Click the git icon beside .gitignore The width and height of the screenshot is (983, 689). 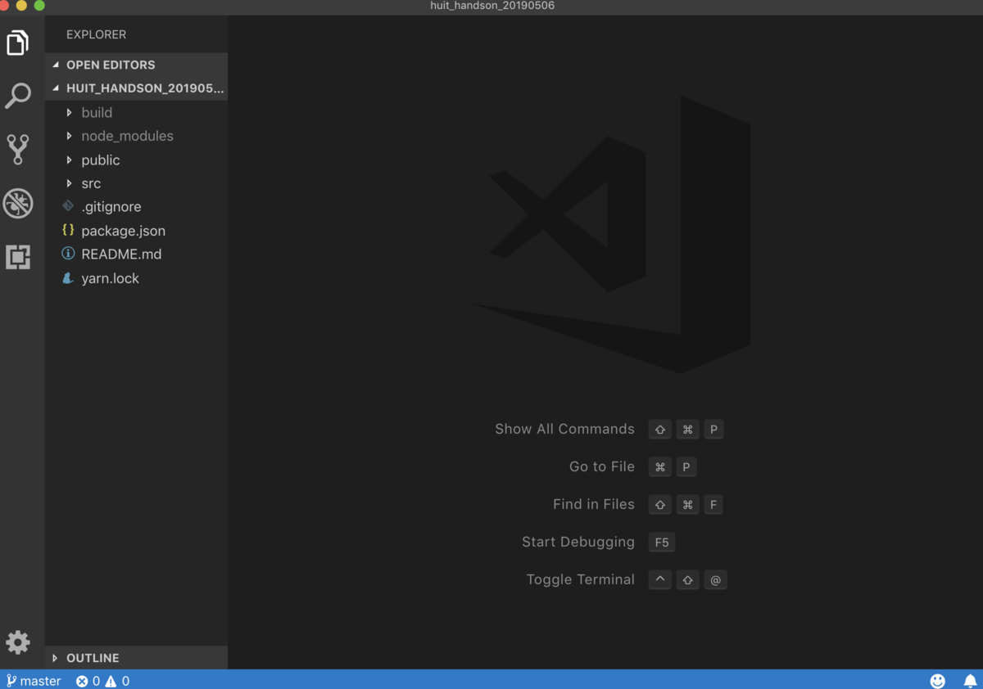click(69, 206)
